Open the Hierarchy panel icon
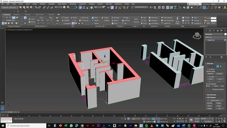Viewport: 227px width, 128px height. coord(214,31)
